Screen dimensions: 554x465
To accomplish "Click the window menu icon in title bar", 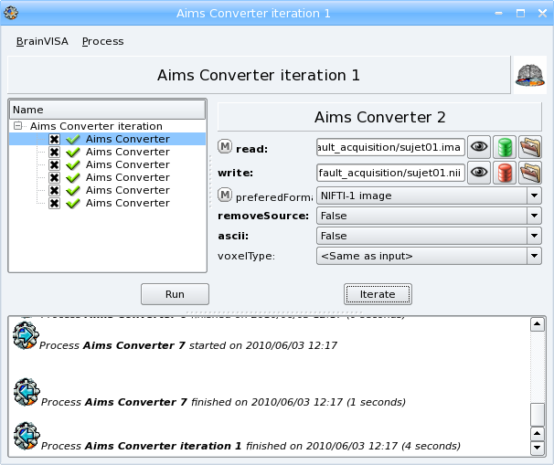I will click(x=12, y=14).
